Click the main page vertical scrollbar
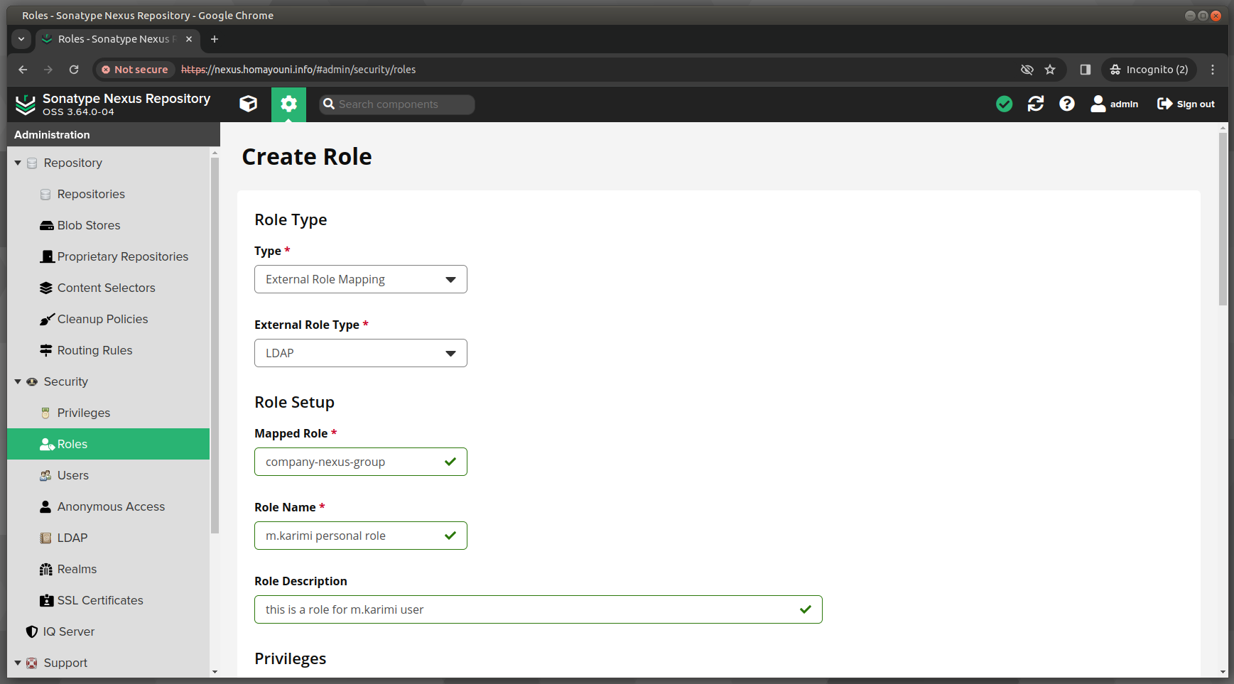 pyautogui.click(x=1223, y=219)
